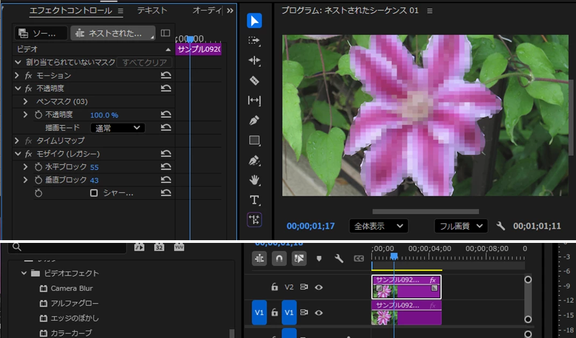The width and height of the screenshot is (576, 338).
Task: Select the Hand tool
Action: click(254, 180)
